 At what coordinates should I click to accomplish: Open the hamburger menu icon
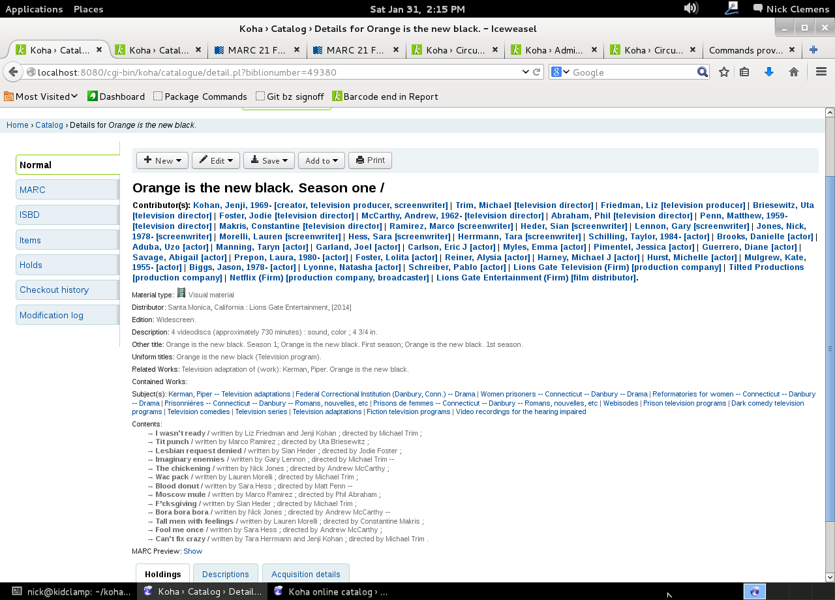click(x=821, y=72)
